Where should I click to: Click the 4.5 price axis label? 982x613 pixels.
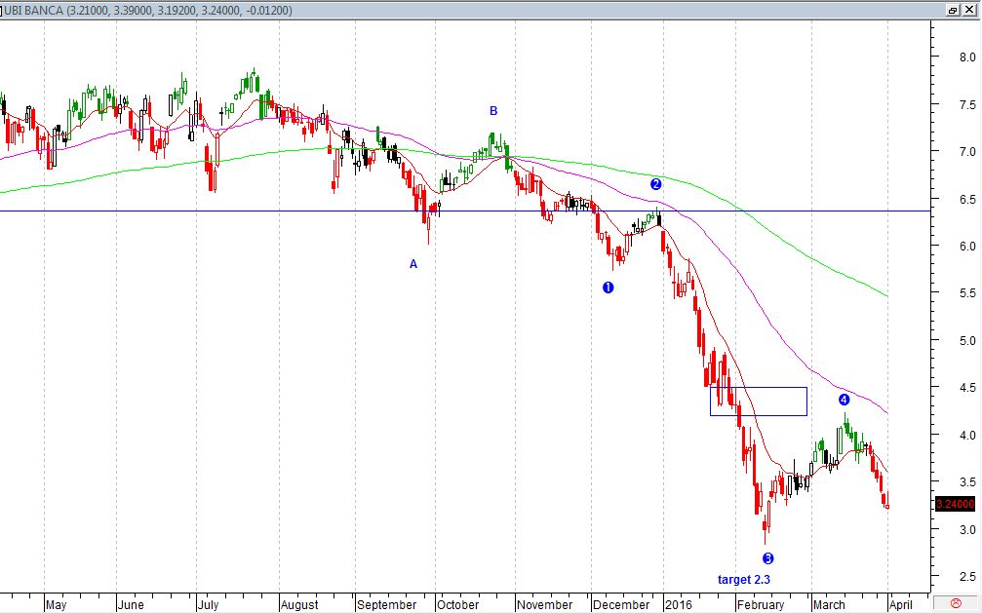[x=967, y=388]
